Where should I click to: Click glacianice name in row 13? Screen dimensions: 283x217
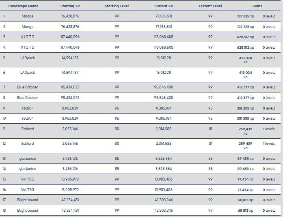(x=28, y=159)
